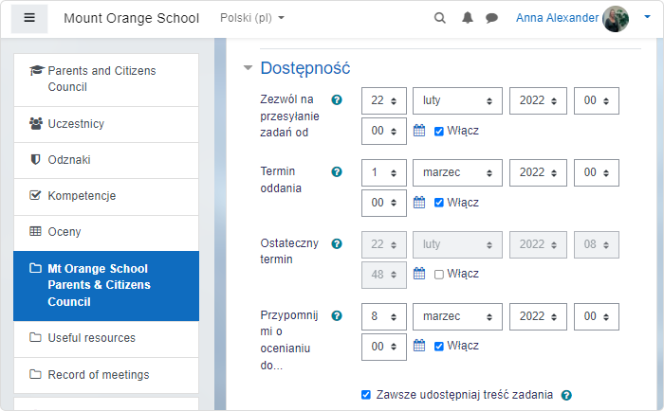Open the search magnifier icon
The width and height of the screenshot is (664, 411).
(x=440, y=18)
